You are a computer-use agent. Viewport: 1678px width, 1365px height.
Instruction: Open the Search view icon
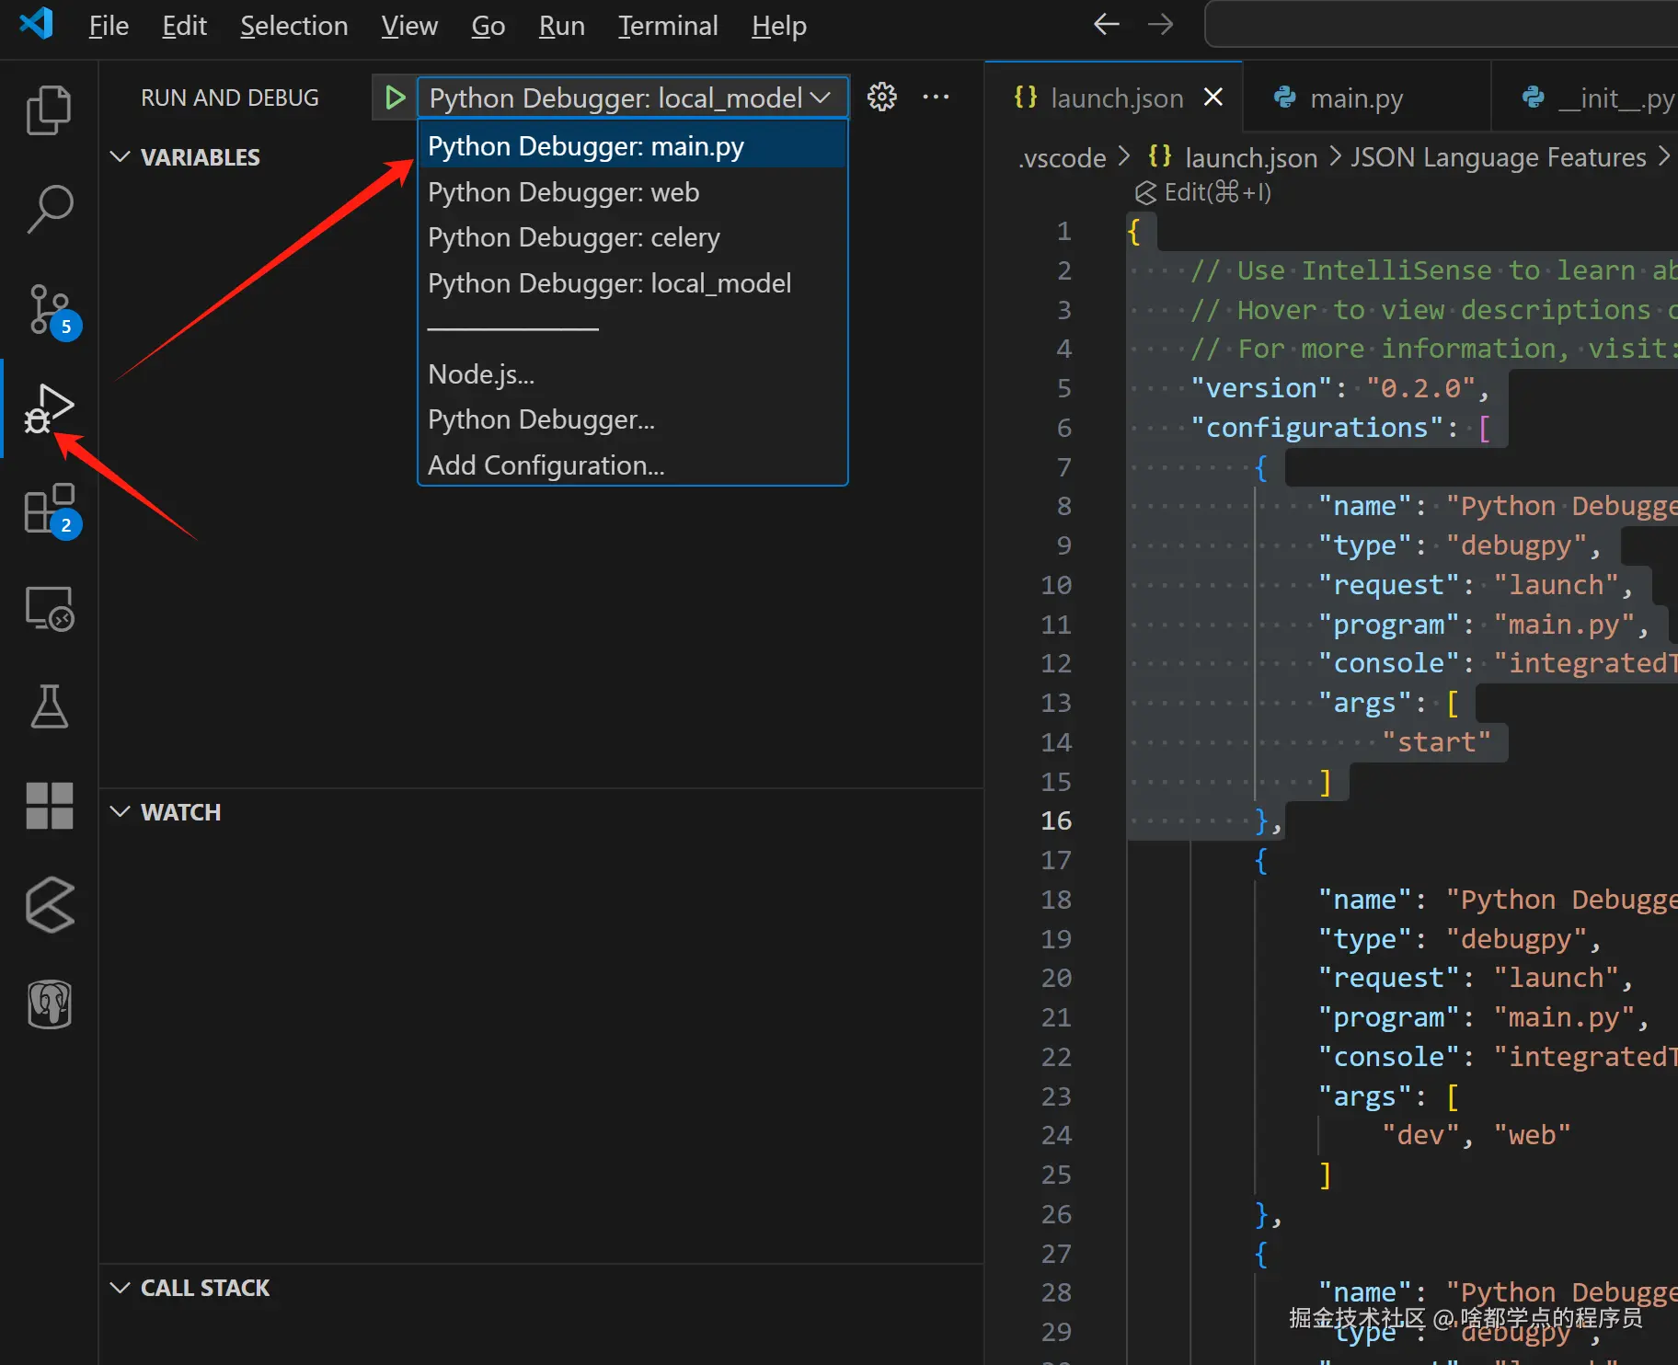coord(49,209)
